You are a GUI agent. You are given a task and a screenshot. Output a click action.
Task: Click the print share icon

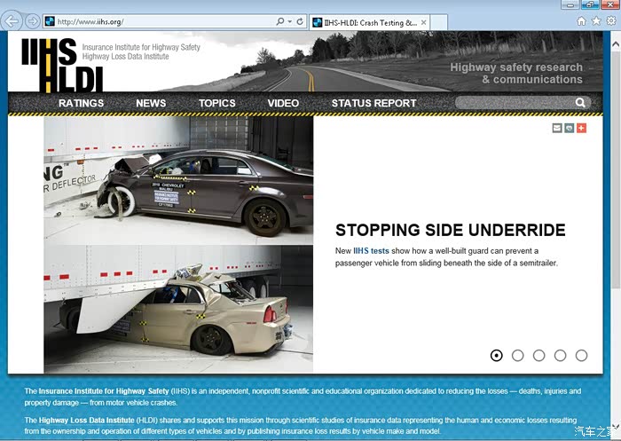click(570, 128)
